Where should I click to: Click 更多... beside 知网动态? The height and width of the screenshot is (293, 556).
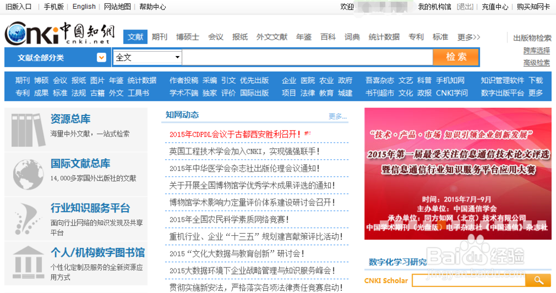(x=337, y=117)
